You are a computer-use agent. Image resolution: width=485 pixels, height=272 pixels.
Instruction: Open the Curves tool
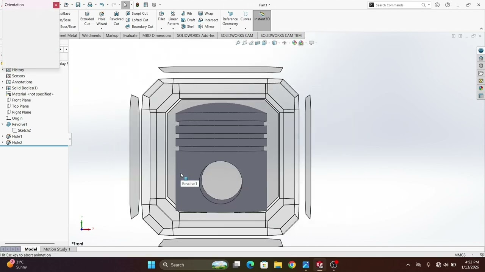point(246,16)
